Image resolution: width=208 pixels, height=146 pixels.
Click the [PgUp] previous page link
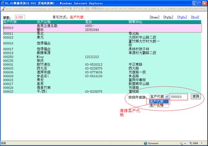click(168, 17)
